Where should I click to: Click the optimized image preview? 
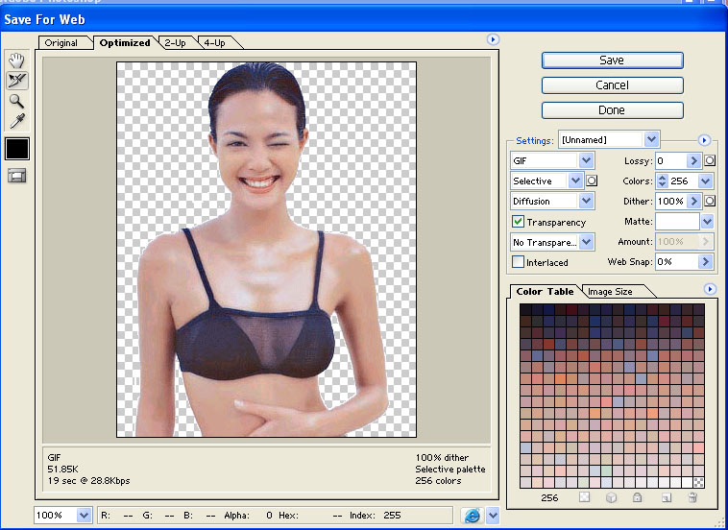point(266,250)
